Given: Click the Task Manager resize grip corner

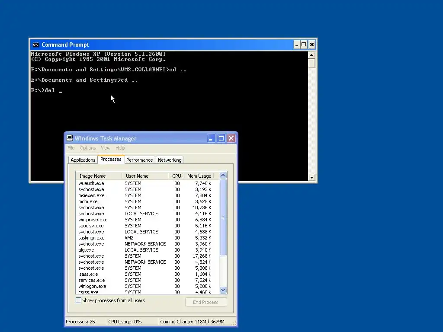Looking at the screenshot, I should pyautogui.click(x=234, y=323).
